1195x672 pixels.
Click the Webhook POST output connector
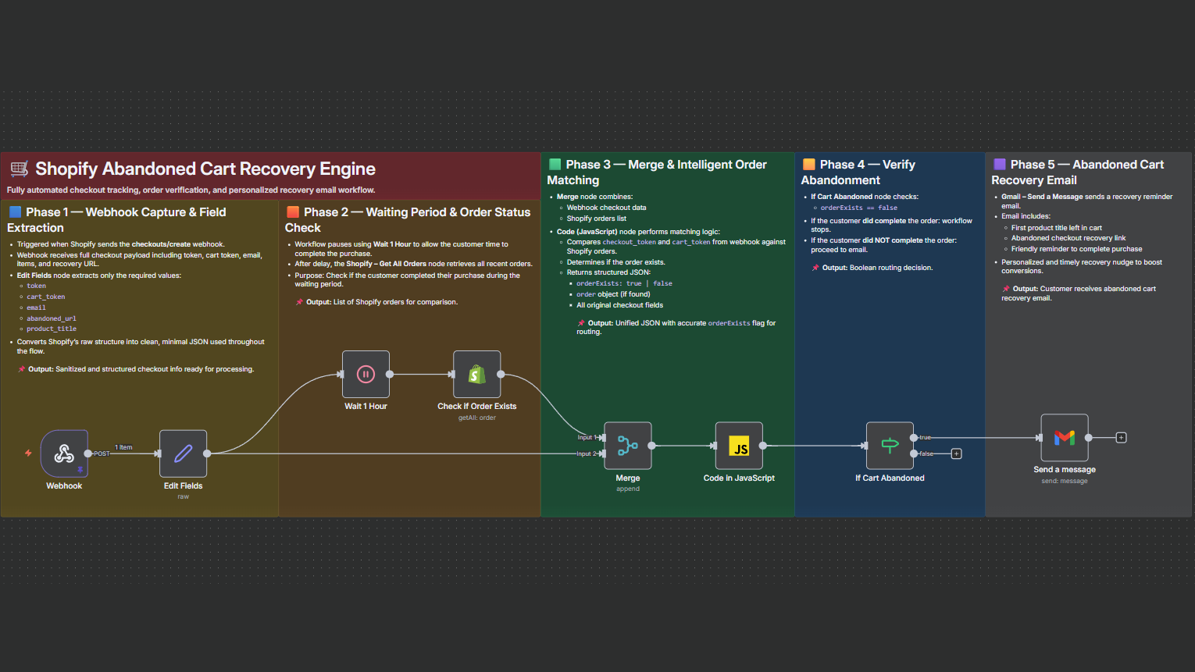[87, 453]
